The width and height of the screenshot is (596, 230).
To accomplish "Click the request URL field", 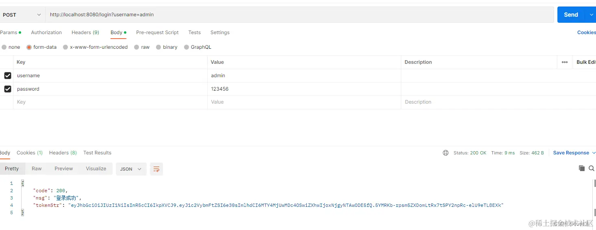I will (299, 15).
